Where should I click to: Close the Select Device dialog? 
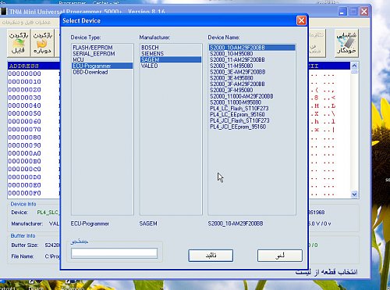[301, 20]
